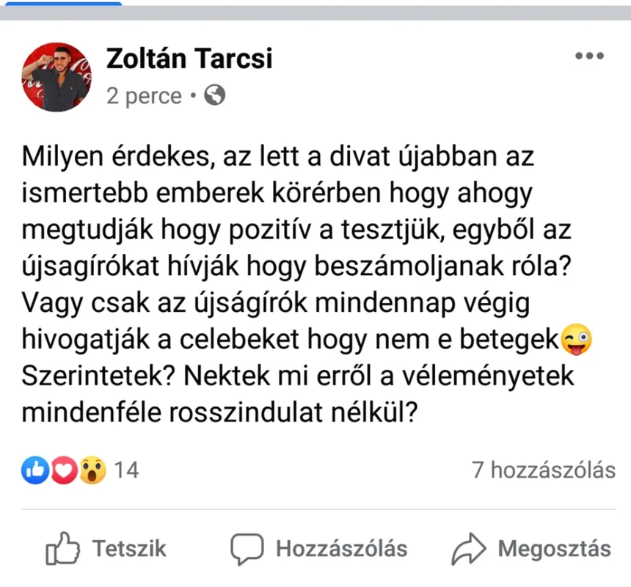Click the thumbs-up icon beside Tetszik
The width and height of the screenshot is (631, 587).
click(63, 550)
